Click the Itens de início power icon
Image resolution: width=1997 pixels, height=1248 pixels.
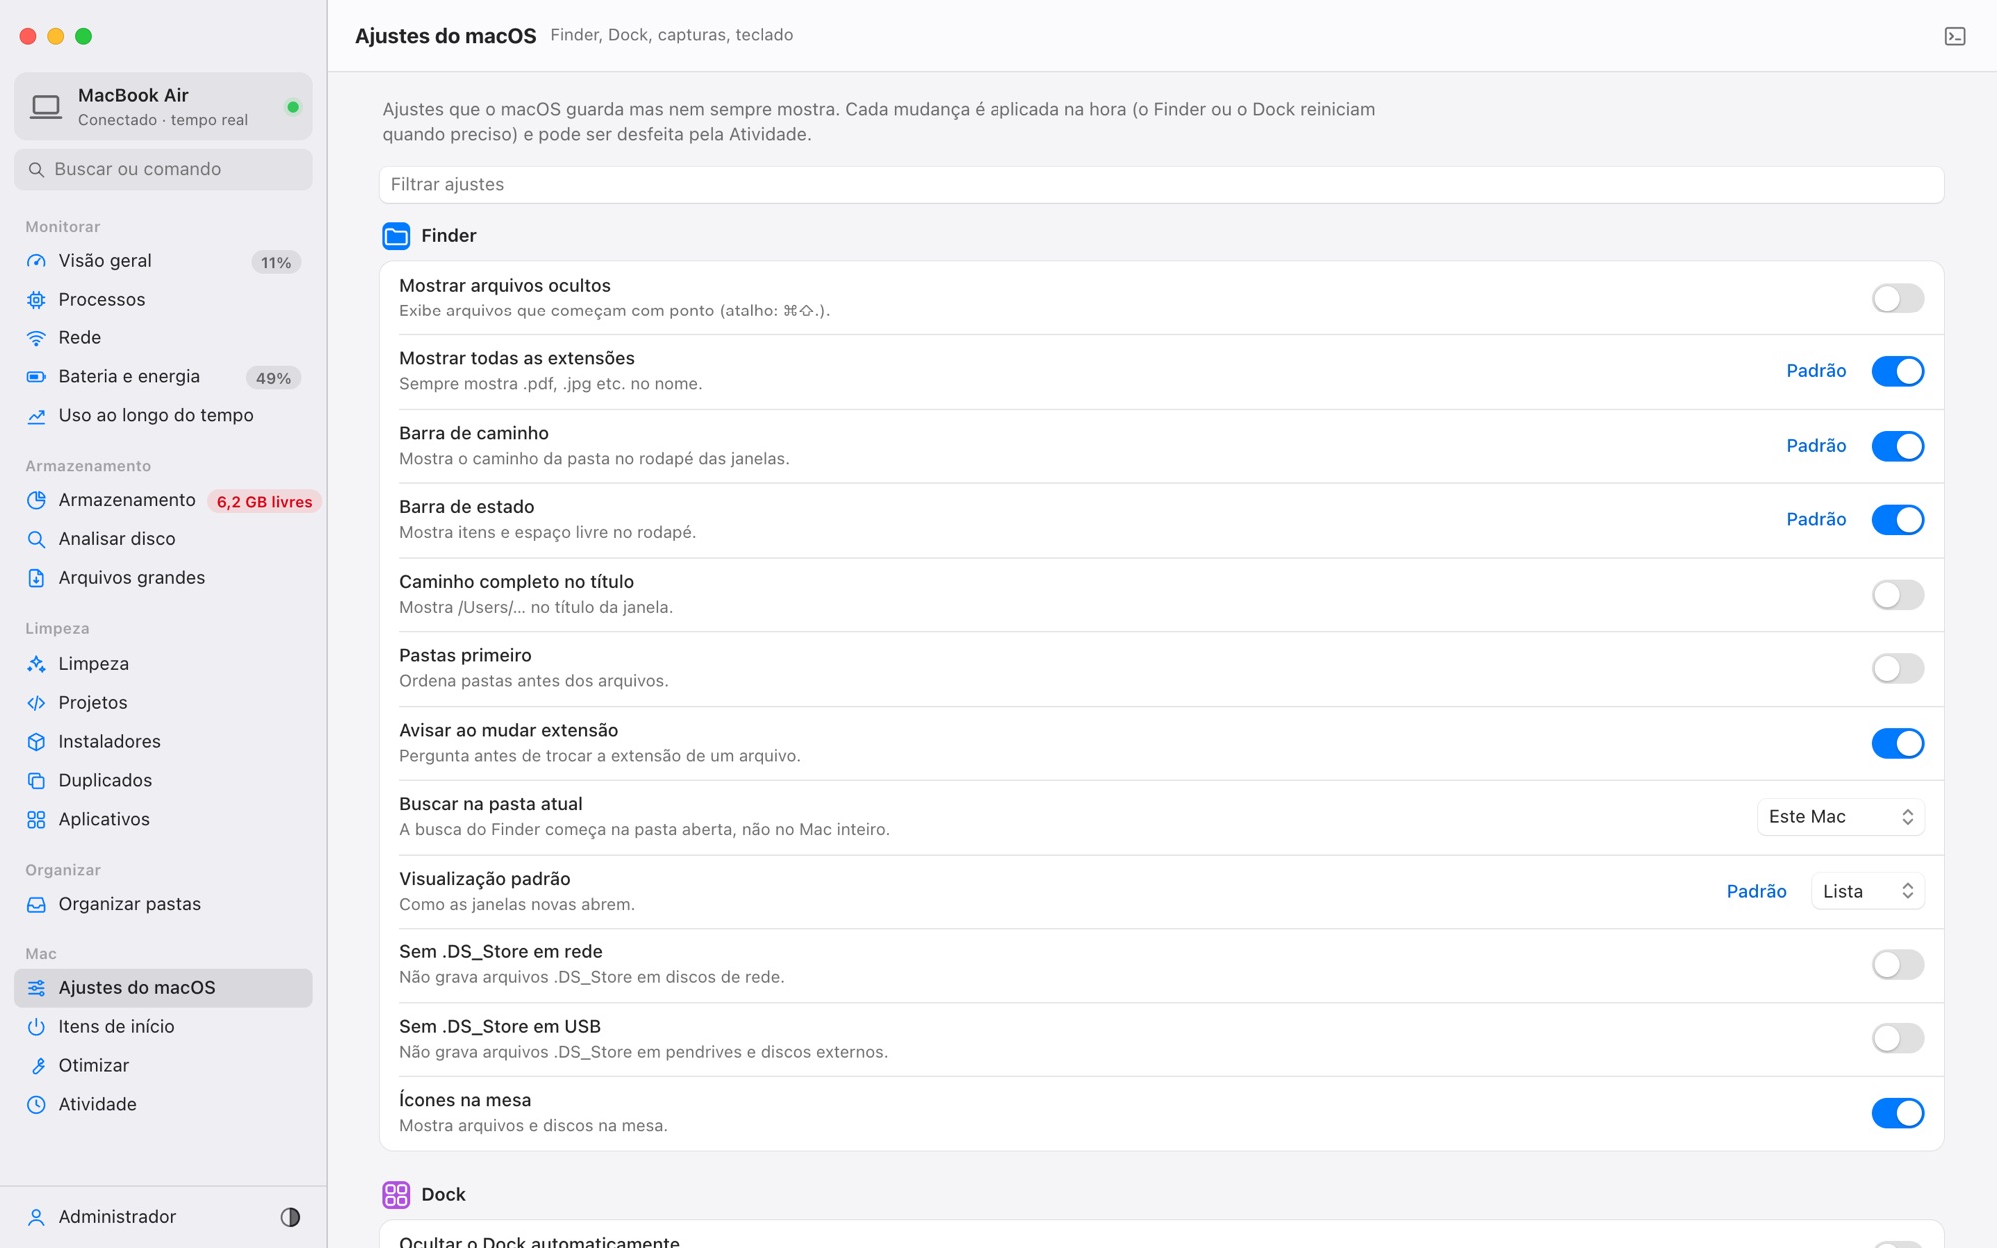coord(36,1027)
